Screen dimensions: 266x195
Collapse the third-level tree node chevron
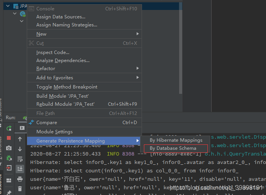pyautogui.click(x=21, y=21)
